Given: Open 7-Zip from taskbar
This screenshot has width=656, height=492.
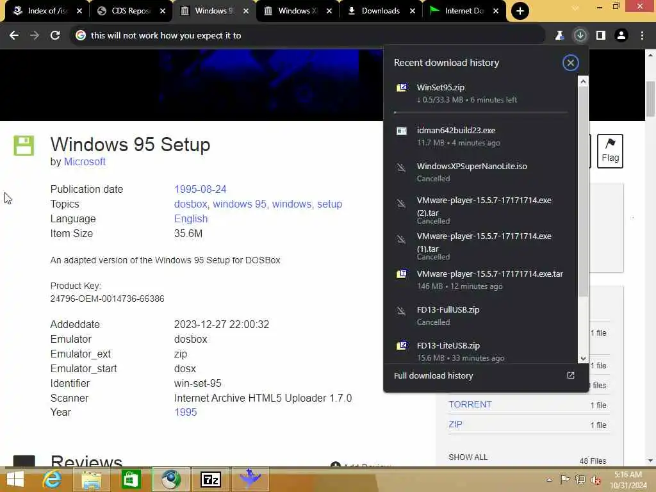Looking at the screenshot, I should (x=211, y=479).
